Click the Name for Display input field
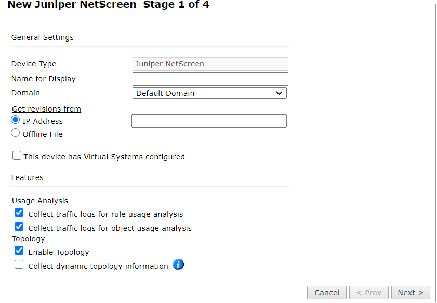 (x=210, y=78)
